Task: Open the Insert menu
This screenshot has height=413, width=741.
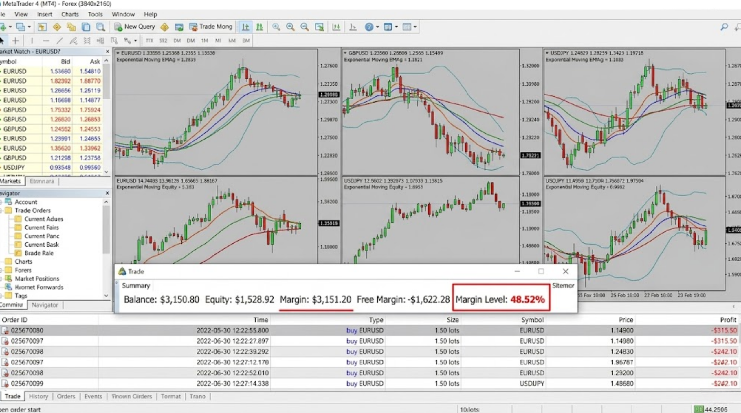Action: click(x=45, y=14)
